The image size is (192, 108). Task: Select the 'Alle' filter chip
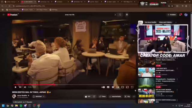[140, 22]
